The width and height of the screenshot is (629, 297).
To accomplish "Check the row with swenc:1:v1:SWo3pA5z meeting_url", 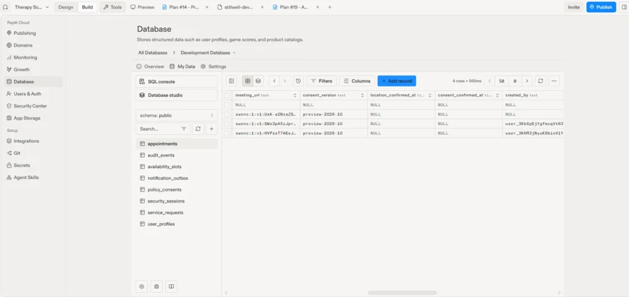I will pyautogui.click(x=227, y=124).
